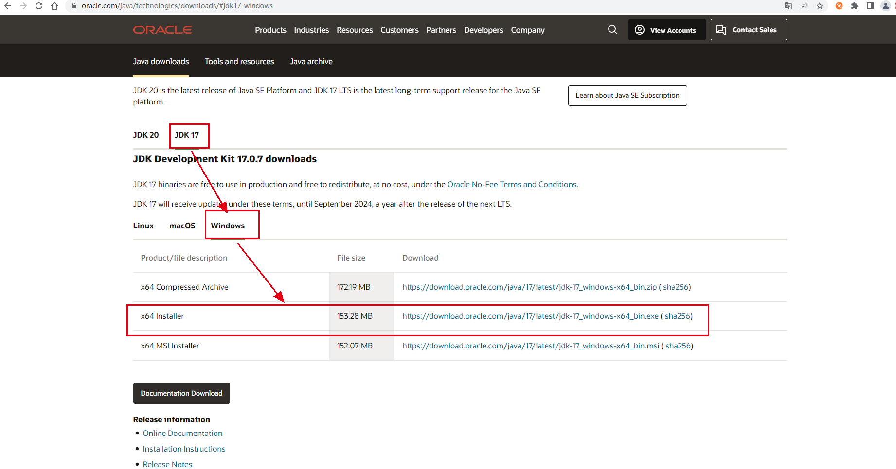Click the JDK Development Kit 17.0.7 downloads heading

[x=225, y=159]
